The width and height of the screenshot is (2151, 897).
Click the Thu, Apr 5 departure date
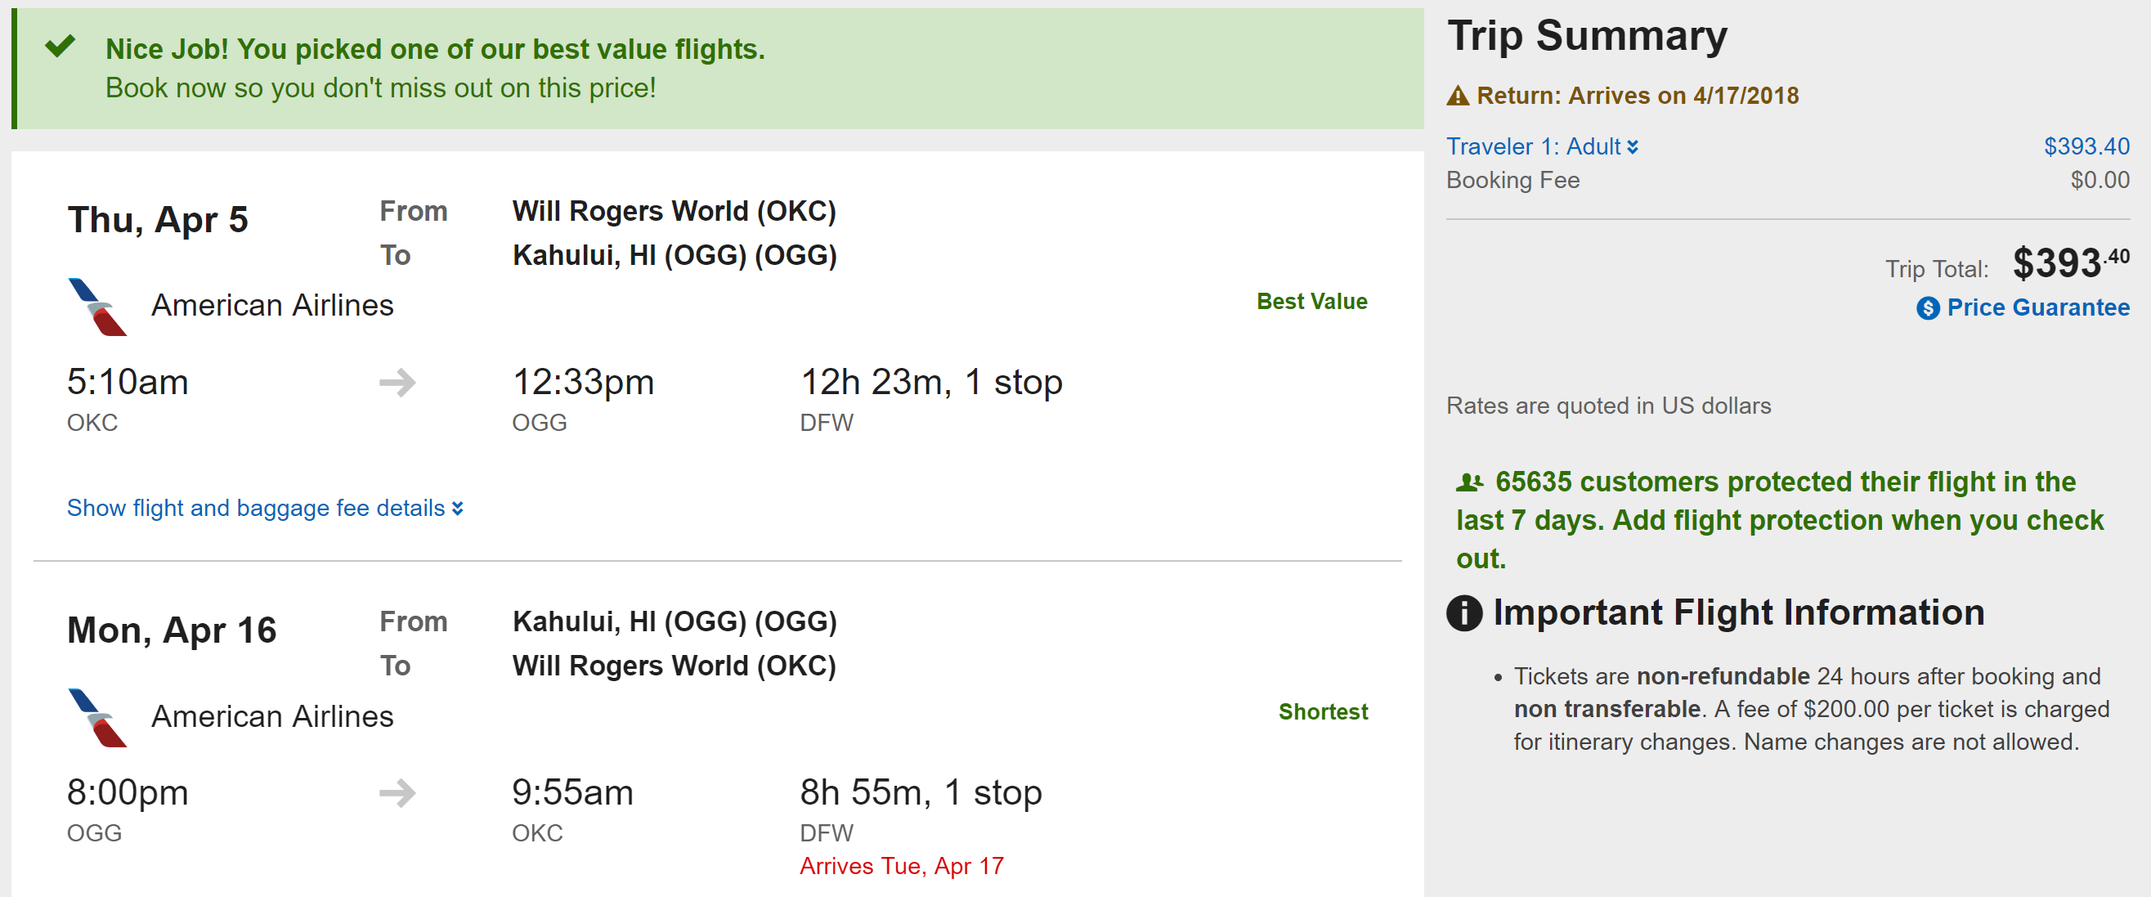158,220
